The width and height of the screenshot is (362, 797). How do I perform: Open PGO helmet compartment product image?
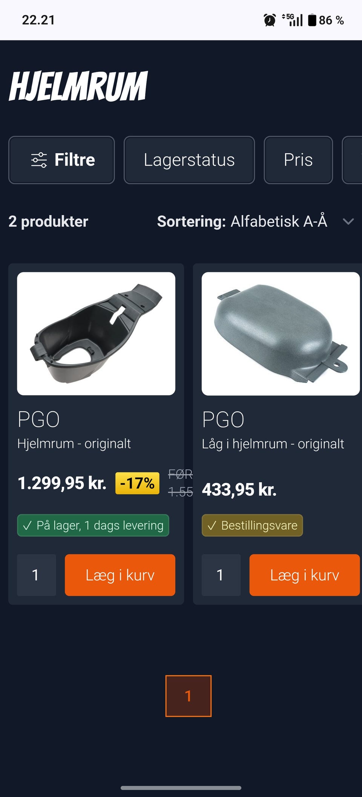[x=96, y=334]
